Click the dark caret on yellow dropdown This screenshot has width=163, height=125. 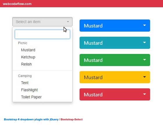[144, 77]
